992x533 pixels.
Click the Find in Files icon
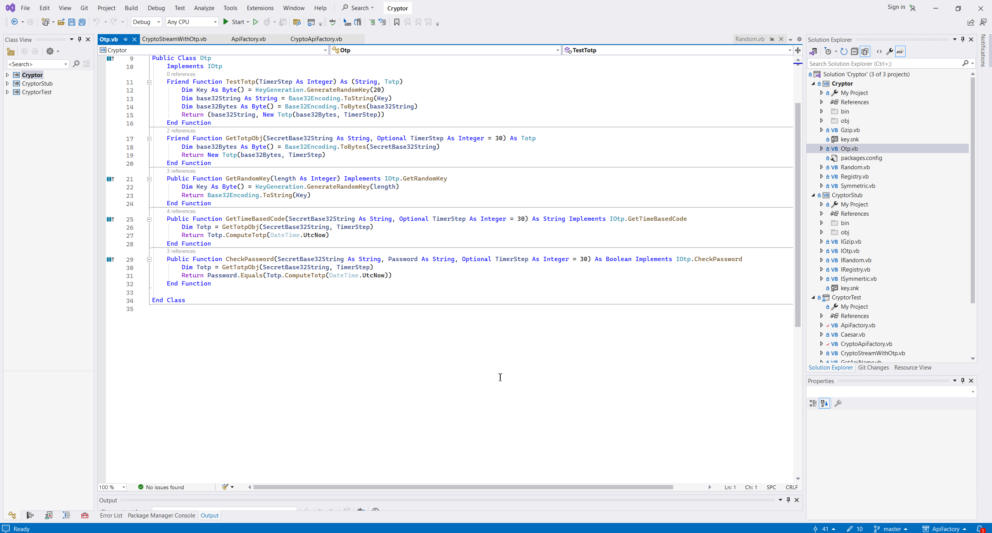297,22
